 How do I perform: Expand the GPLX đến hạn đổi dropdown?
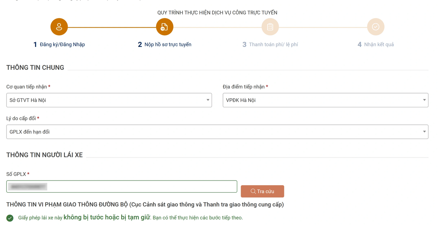click(217, 131)
